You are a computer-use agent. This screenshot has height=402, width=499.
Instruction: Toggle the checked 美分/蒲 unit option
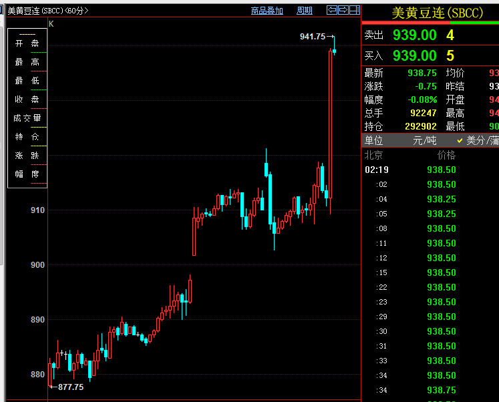477,140
